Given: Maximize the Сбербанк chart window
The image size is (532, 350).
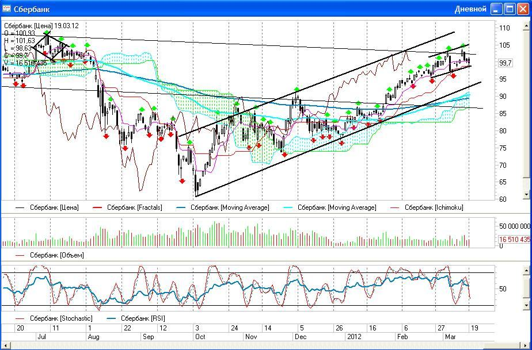Looking at the screenshot, I should (510, 9).
